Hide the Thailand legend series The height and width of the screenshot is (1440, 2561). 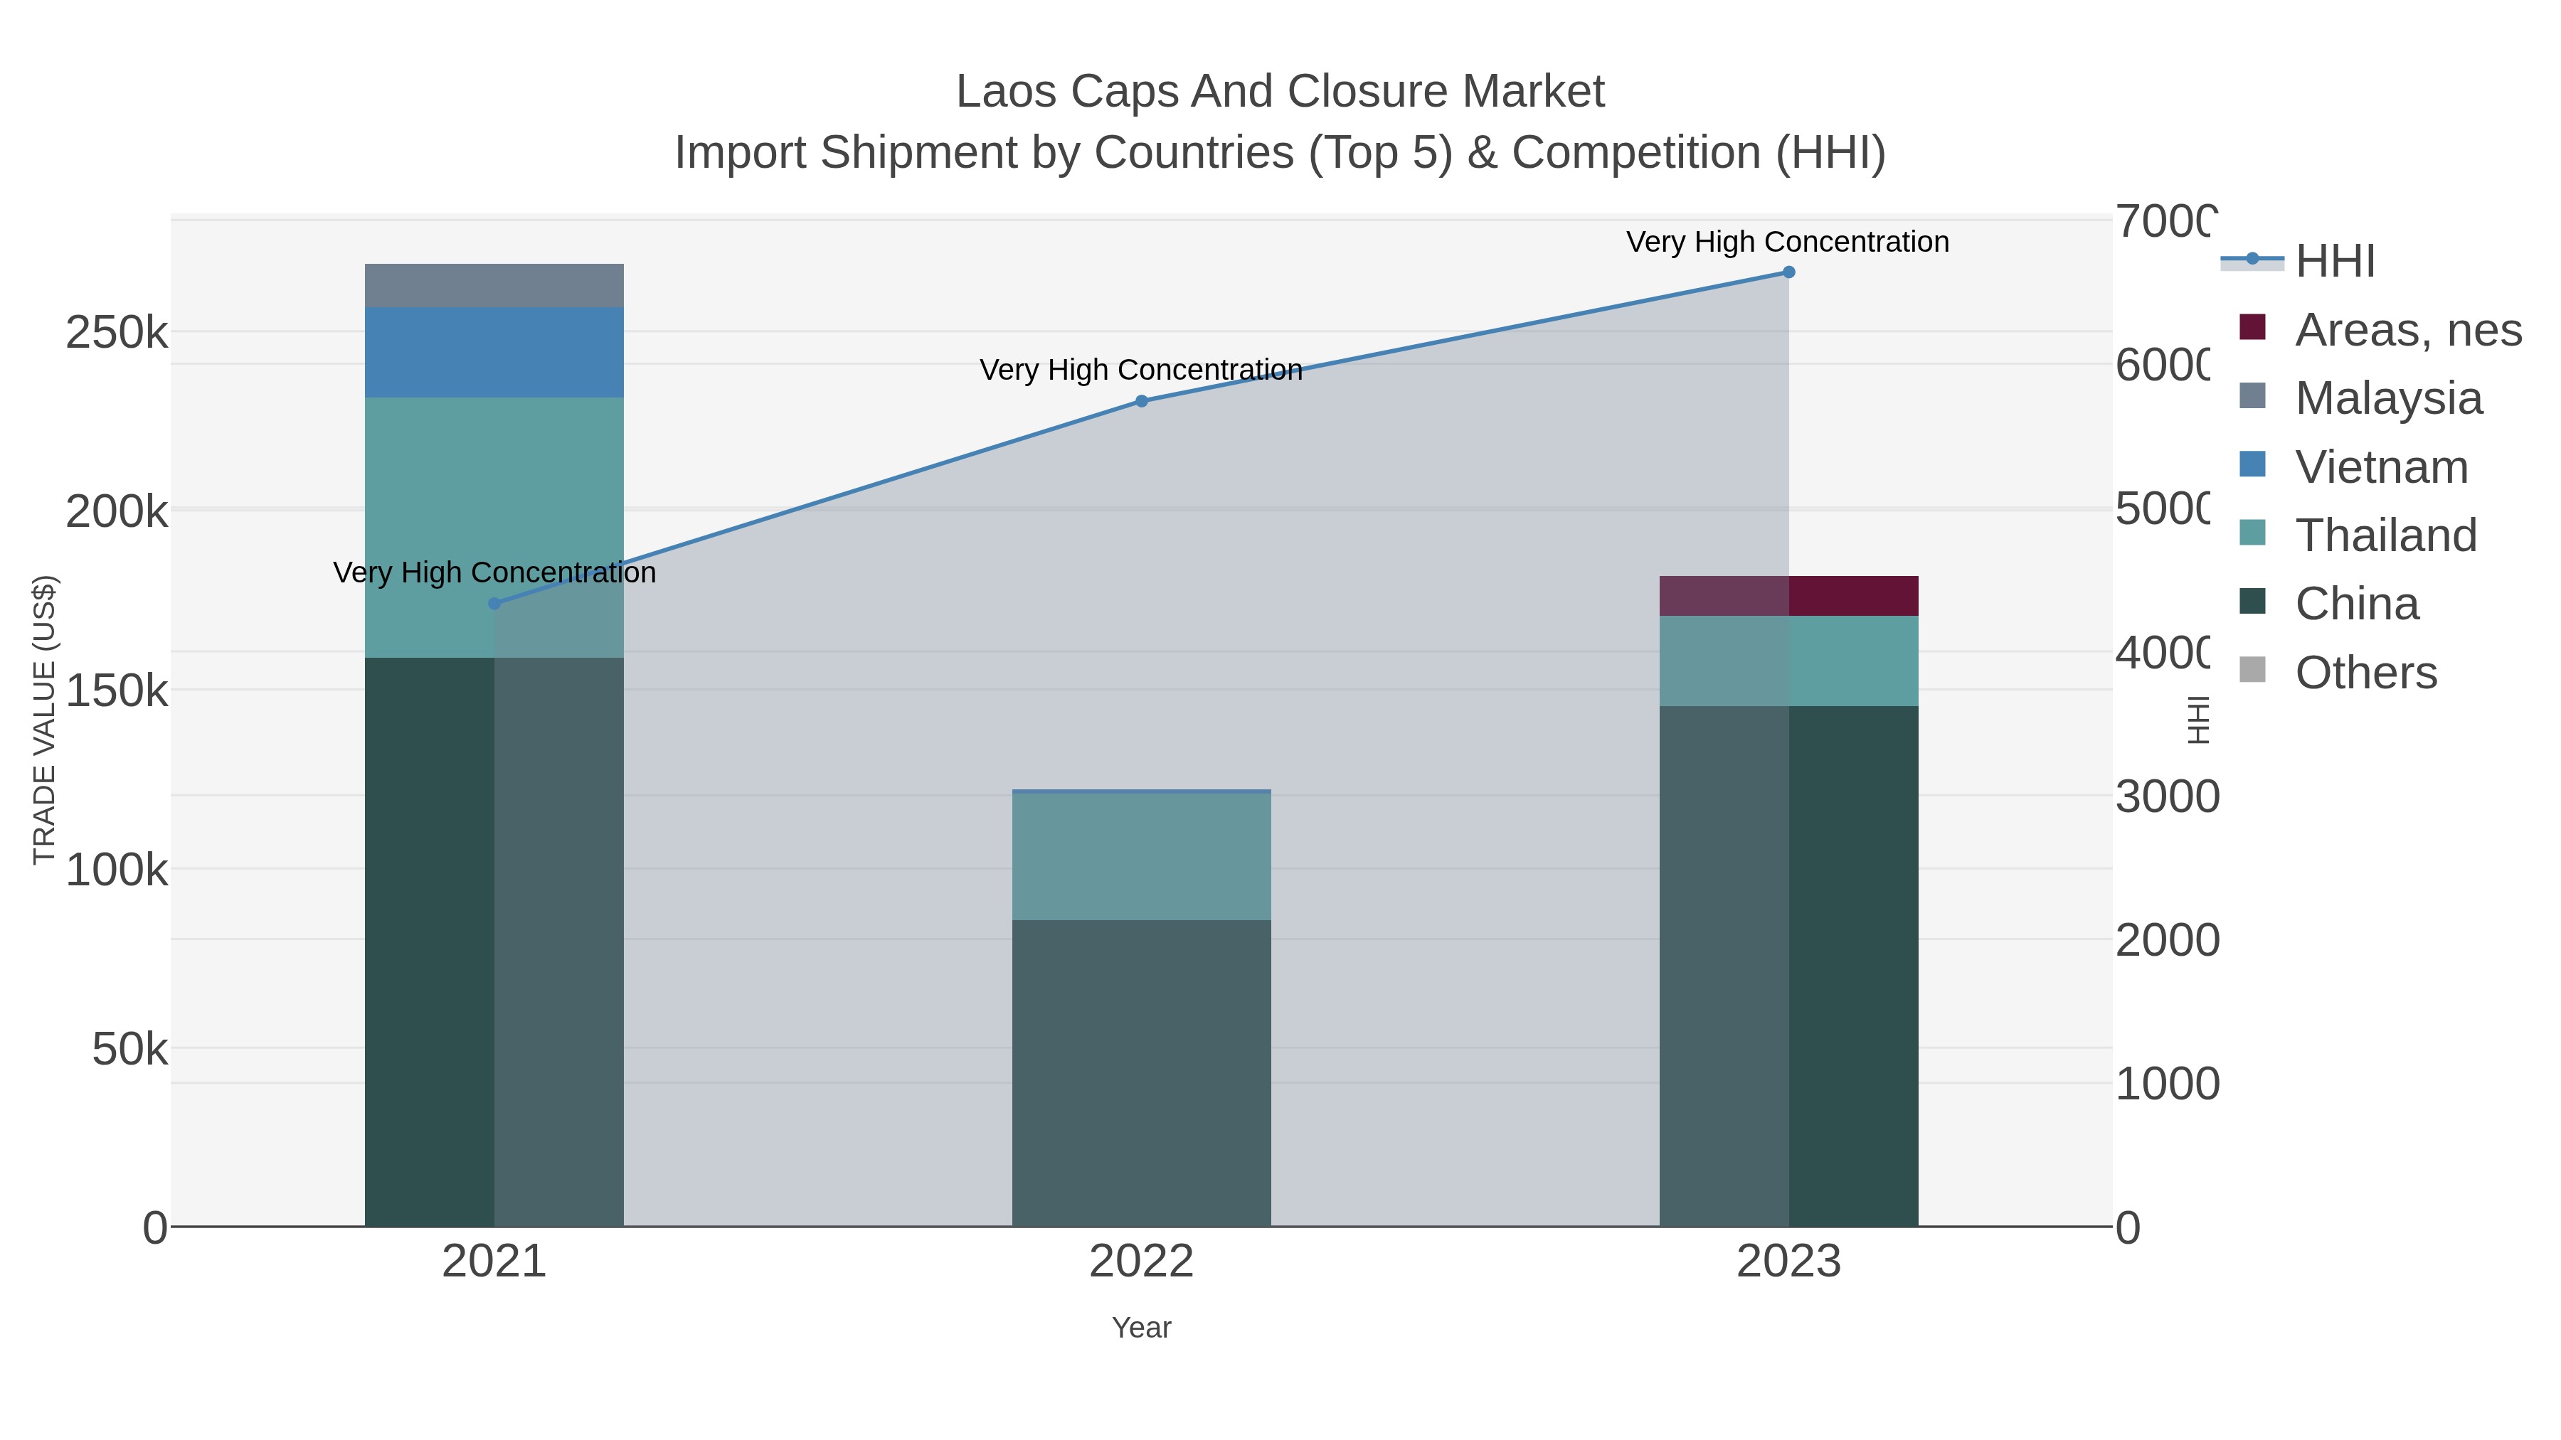(2386, 535)
